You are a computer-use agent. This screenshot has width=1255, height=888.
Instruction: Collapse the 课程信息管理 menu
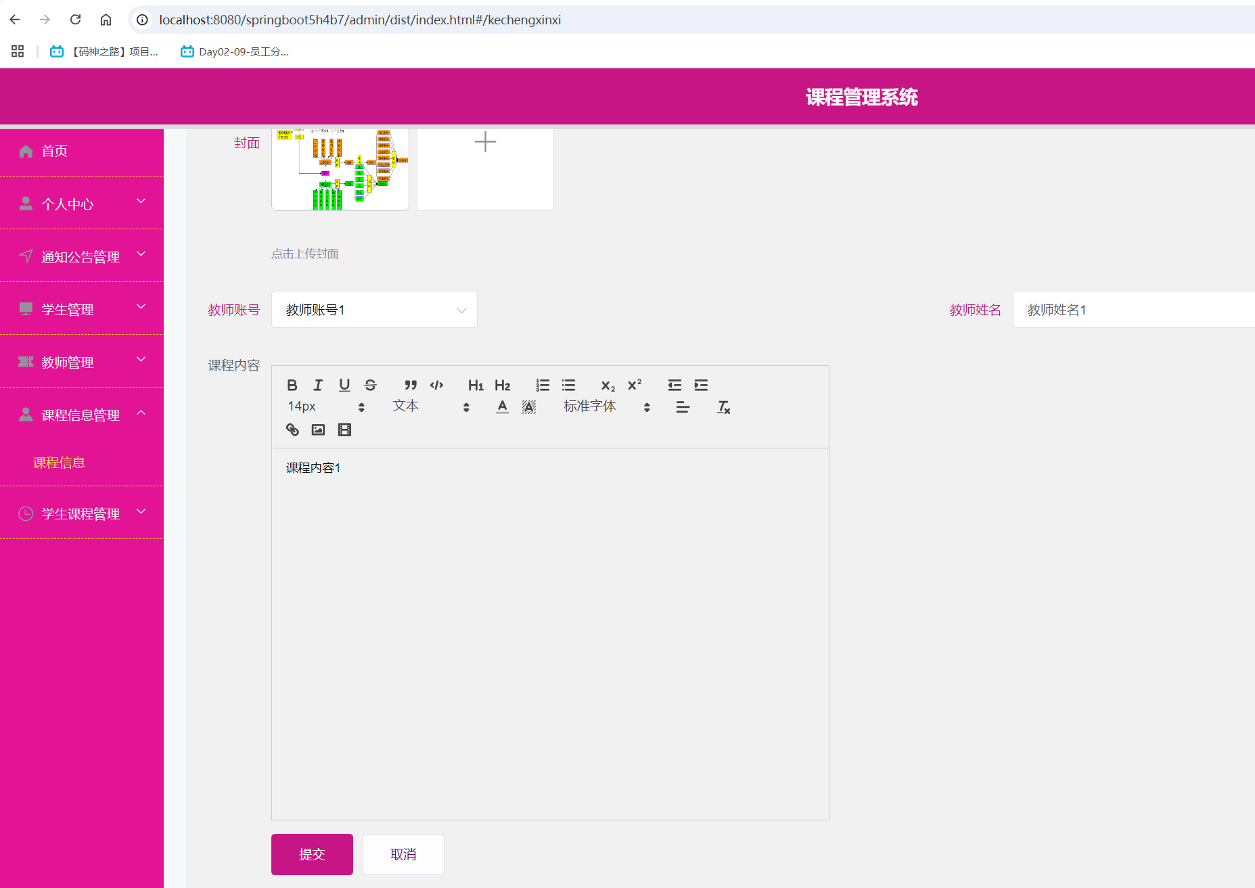[81, 415]
